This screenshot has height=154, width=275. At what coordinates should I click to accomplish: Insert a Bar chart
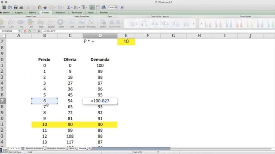tap(31, 24)
